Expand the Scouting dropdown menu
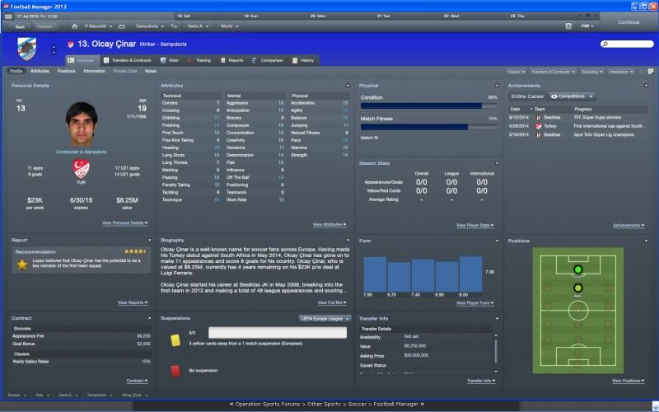 pyautogui.click(x=590, y=72)
